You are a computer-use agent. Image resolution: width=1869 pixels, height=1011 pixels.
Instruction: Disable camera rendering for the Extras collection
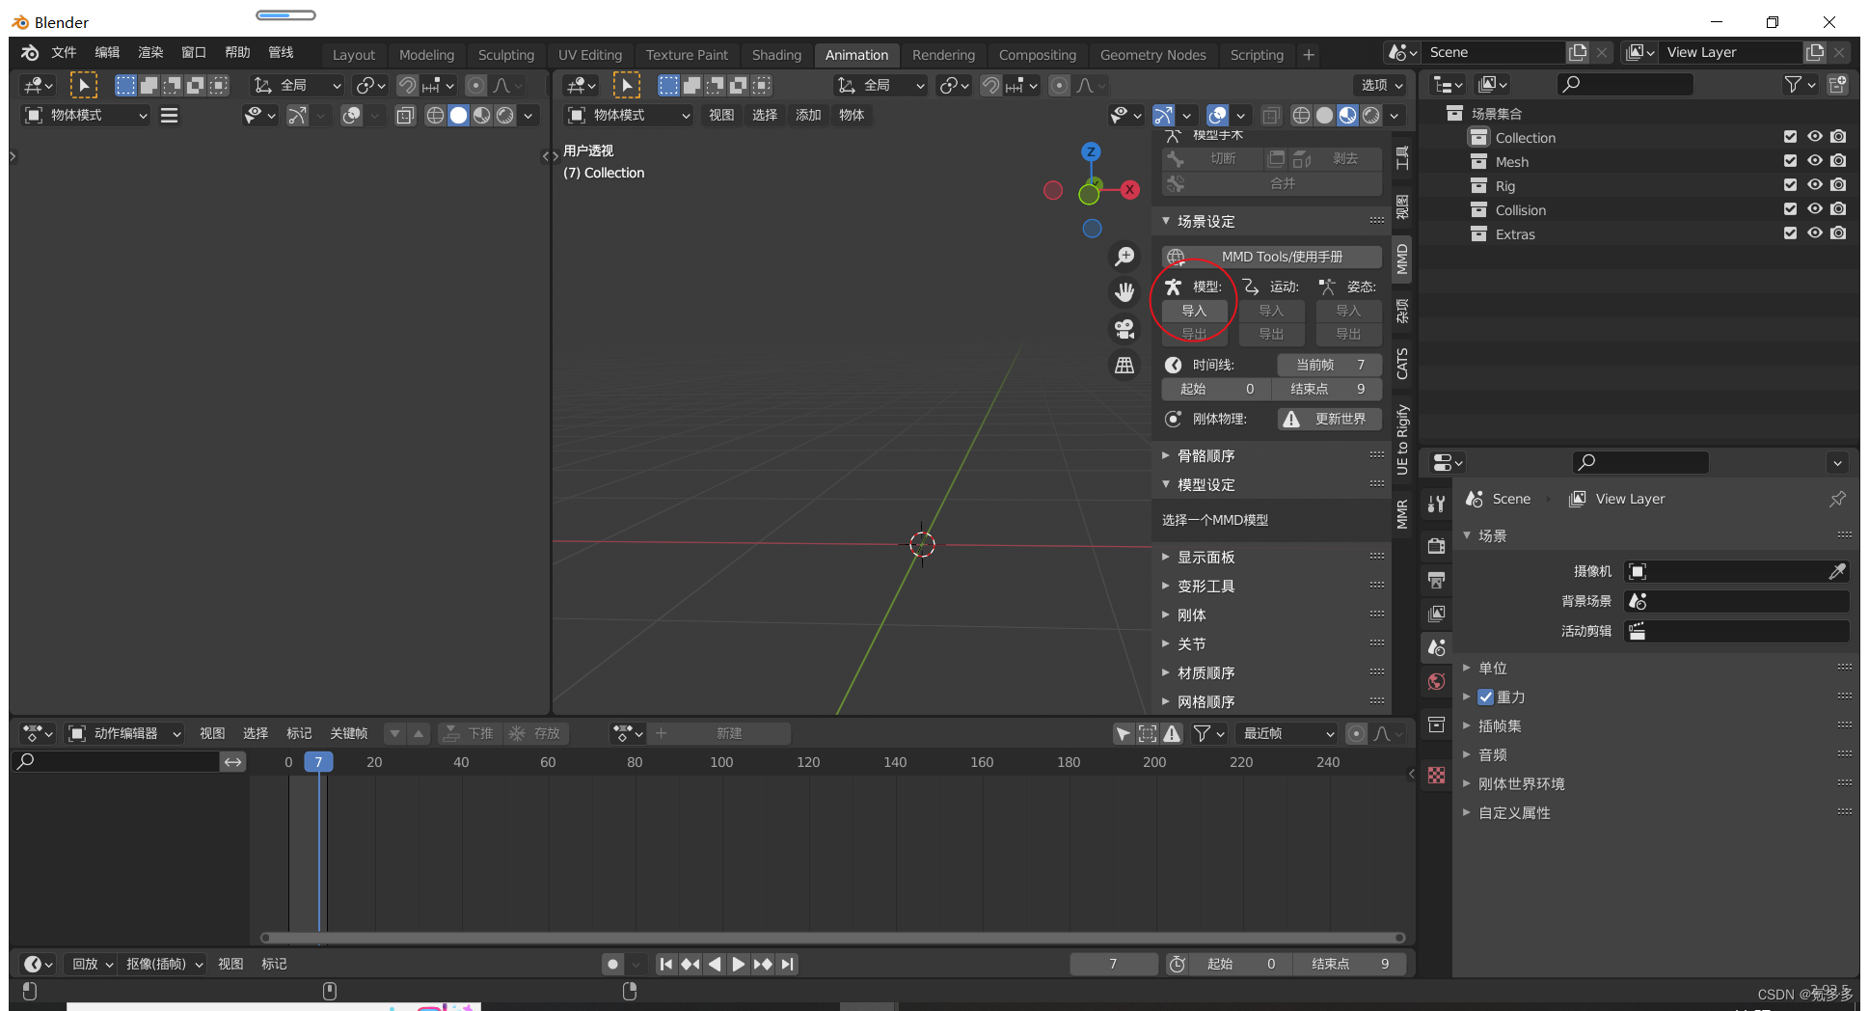pos(1838,232)
